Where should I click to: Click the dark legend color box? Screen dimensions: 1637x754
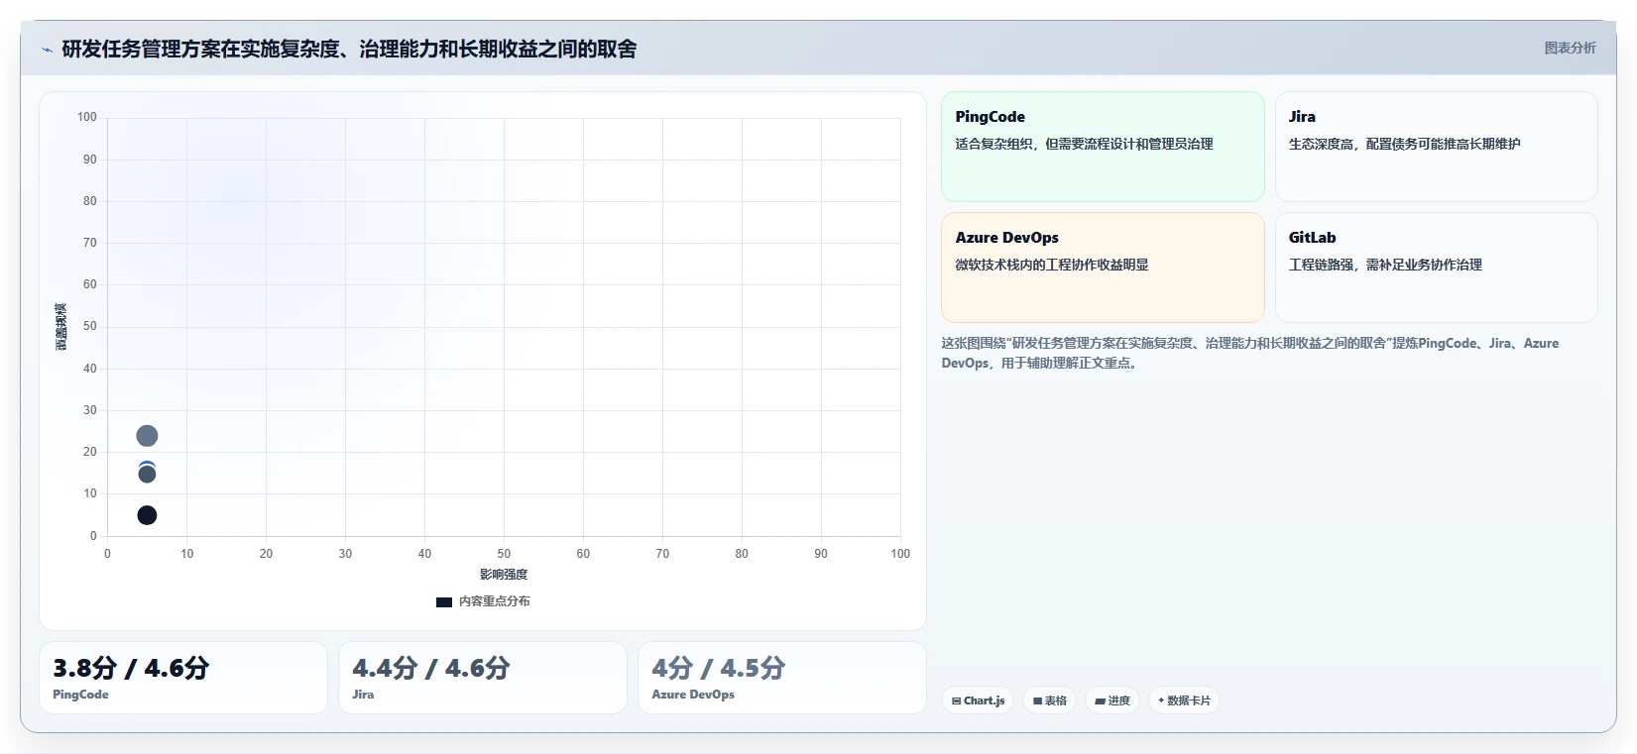point(444,601)
